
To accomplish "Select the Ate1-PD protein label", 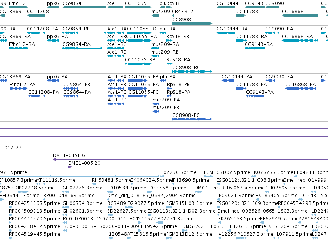I will 117,100.
